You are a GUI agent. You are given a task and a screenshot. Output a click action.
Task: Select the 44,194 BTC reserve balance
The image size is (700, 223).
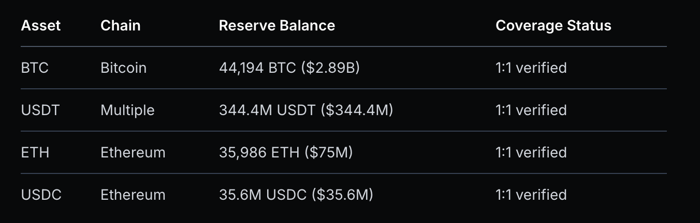point(289,68)
